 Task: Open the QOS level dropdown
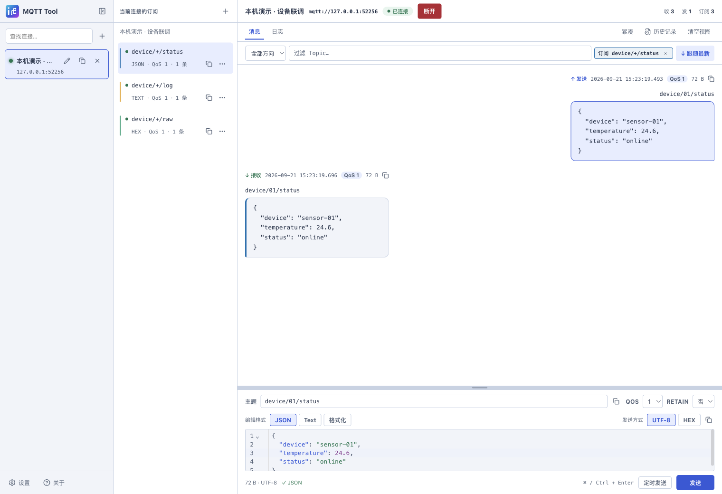click(x=653, y=401)
